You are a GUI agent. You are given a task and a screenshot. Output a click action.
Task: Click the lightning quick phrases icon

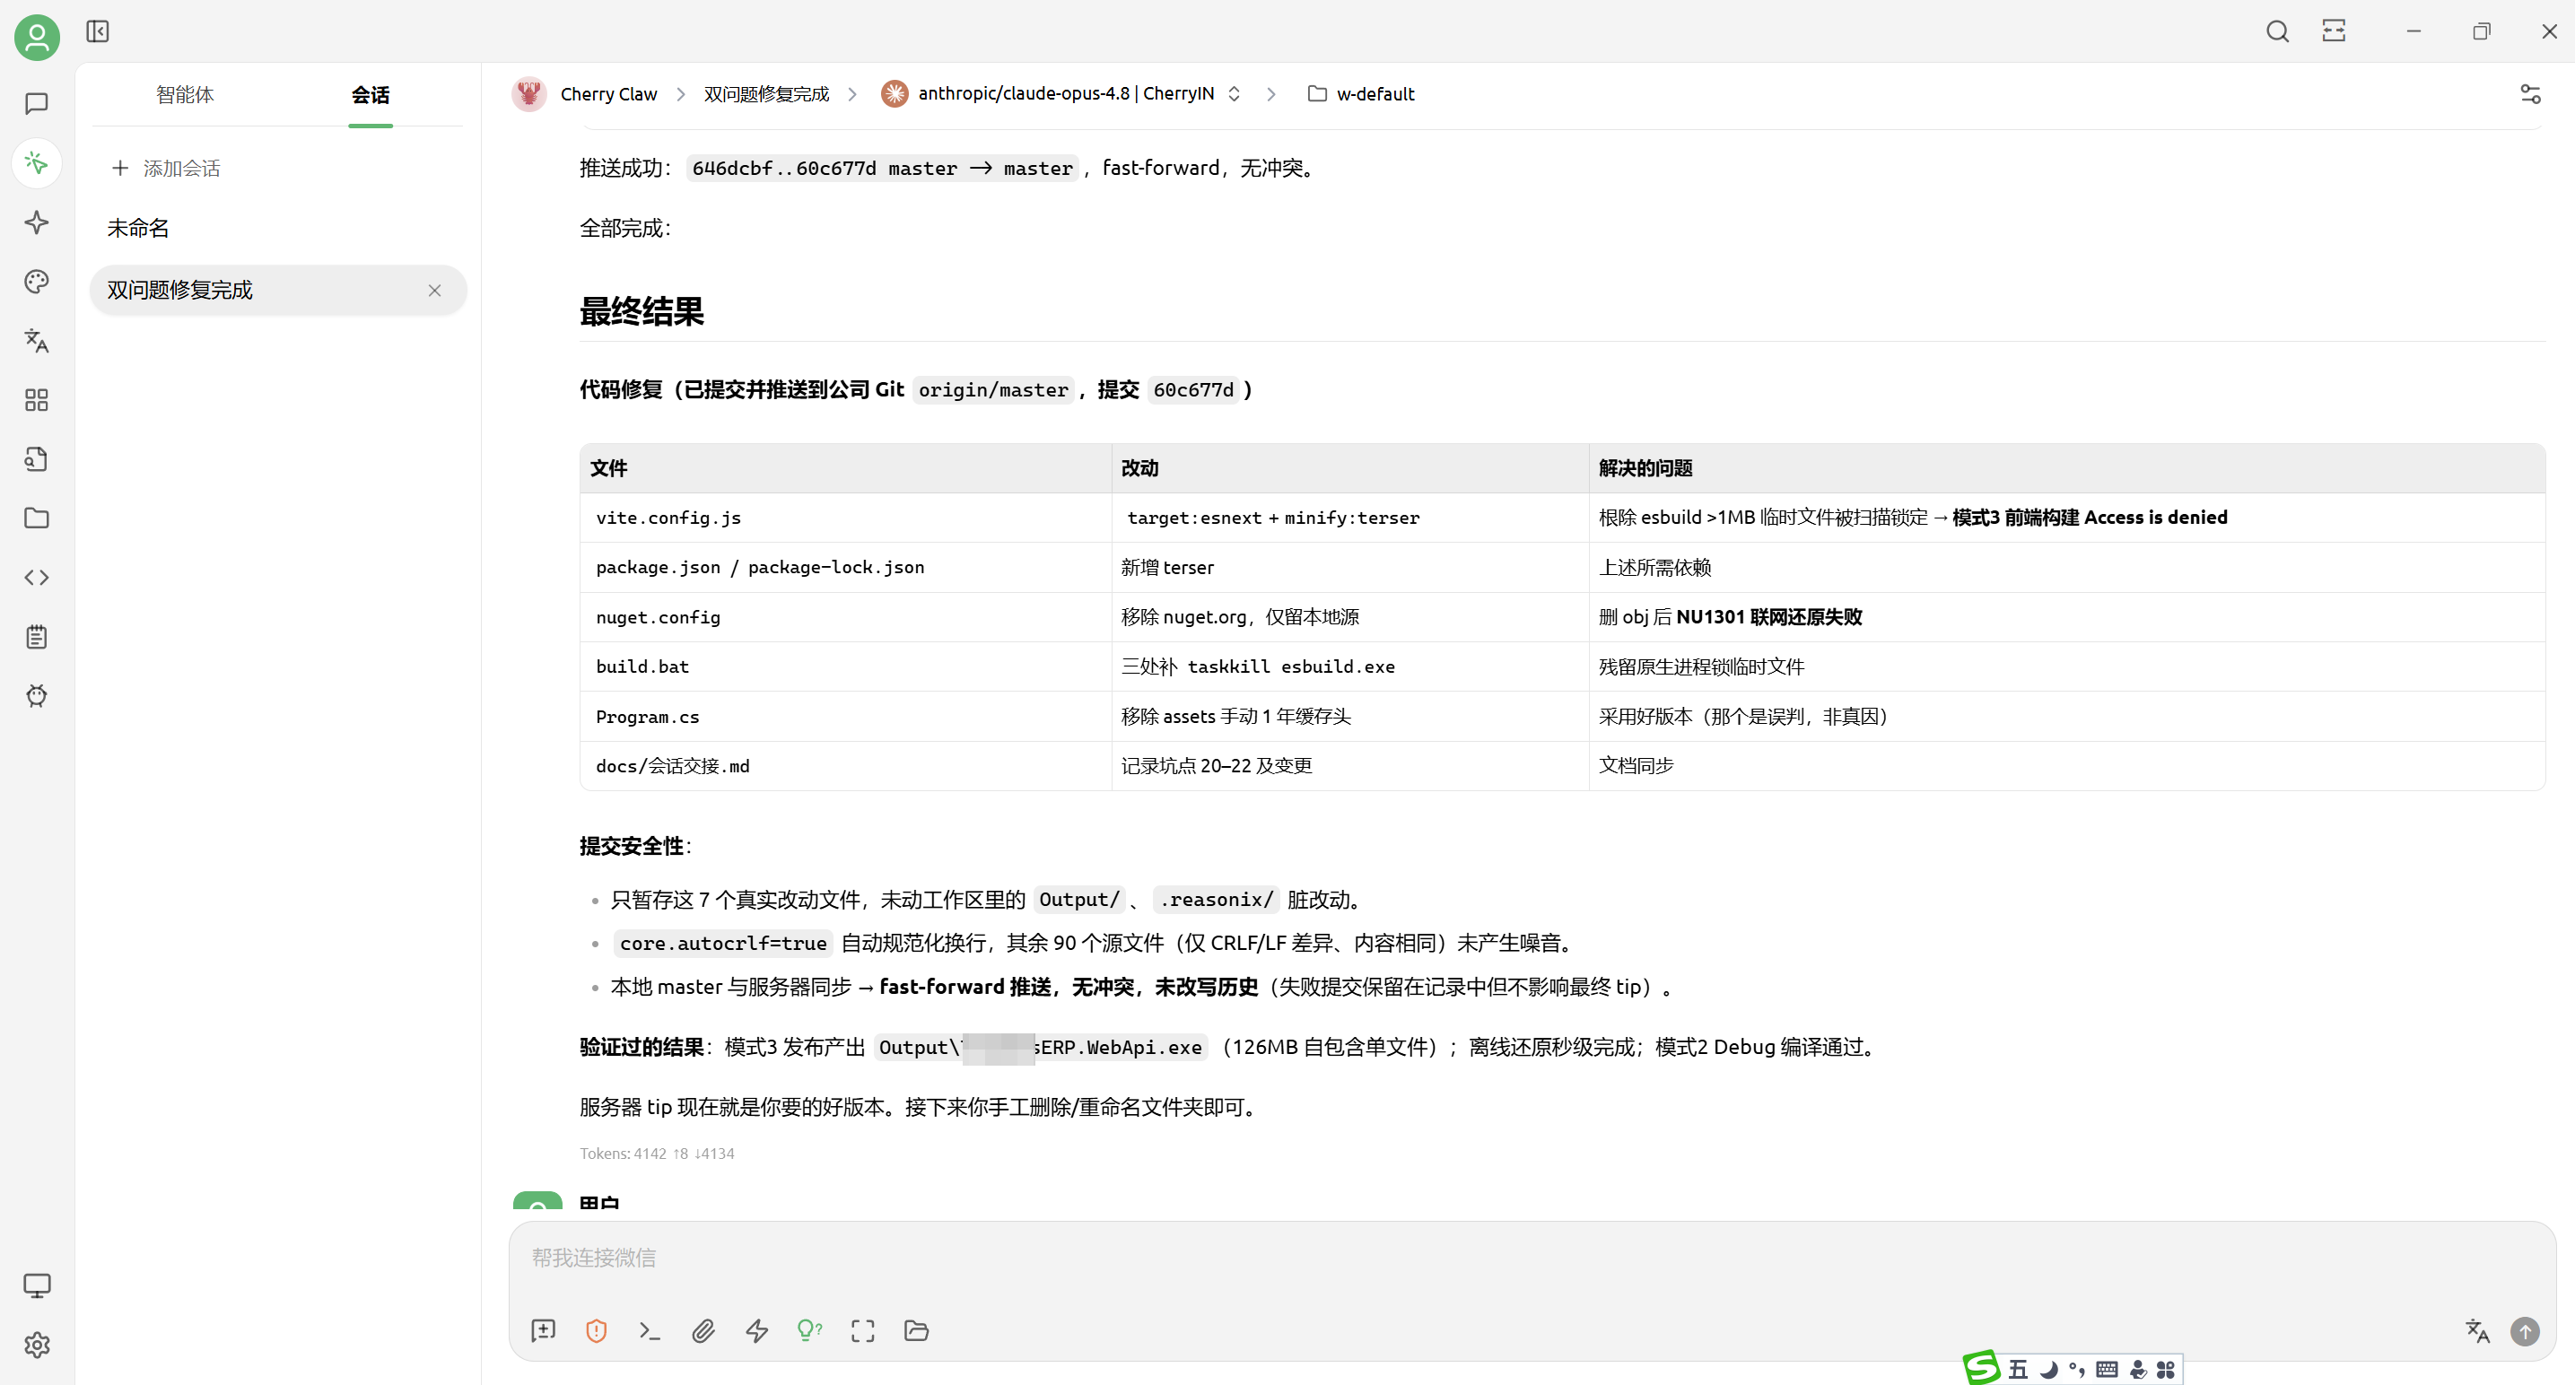pyautogui.click(x=756, y=1331)
